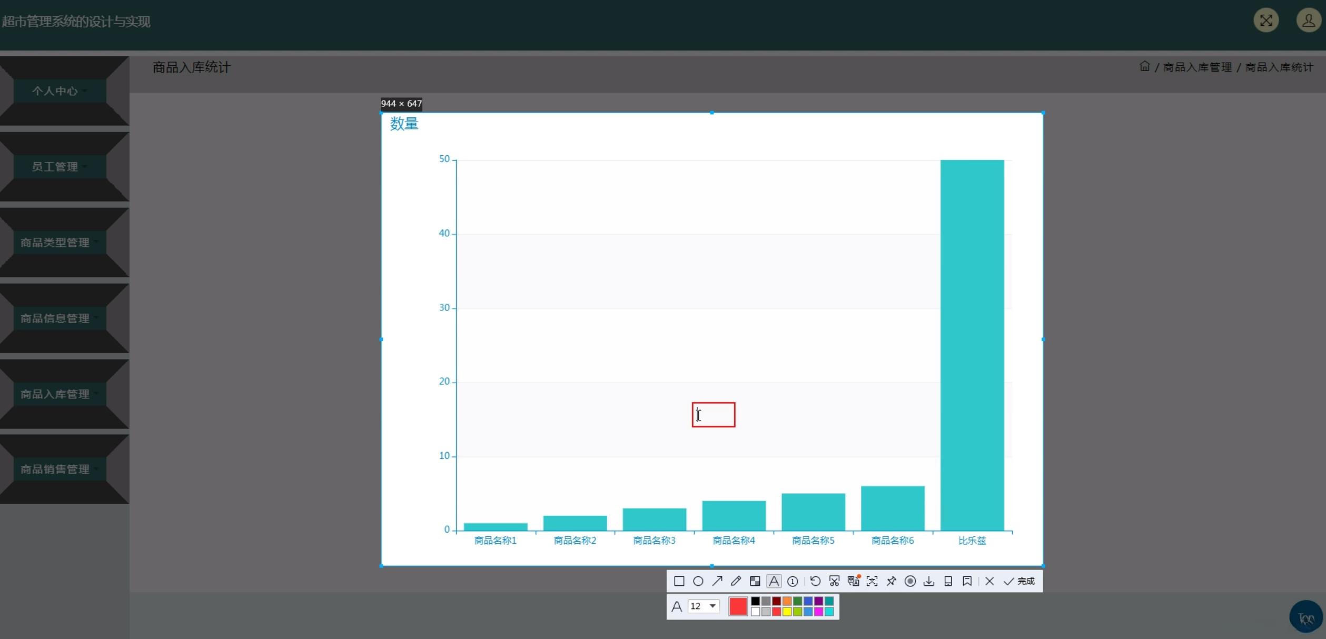Image resolution: width=1326 pixels, height=639 pixels.
Task: Select the ellipse annotation tool
Action: [698, 581]
